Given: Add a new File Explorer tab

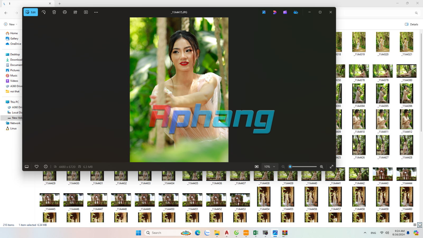Looking at the screenshot, I should pyautogui.click(x=59, y=3).
